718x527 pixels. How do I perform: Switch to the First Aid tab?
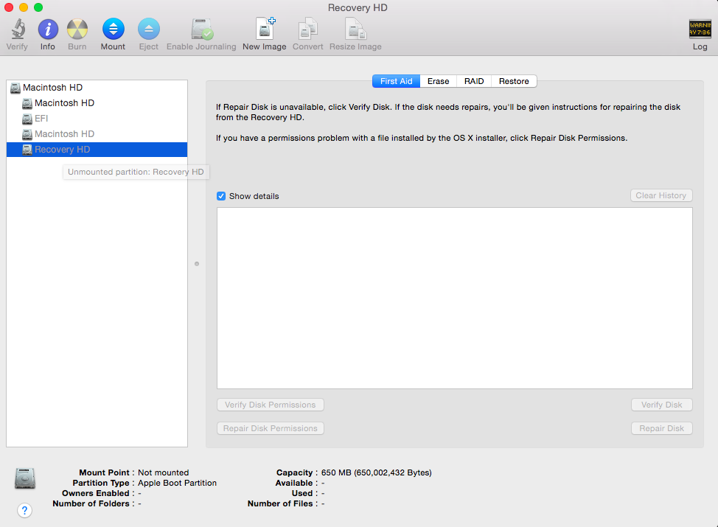pos(396,81)
